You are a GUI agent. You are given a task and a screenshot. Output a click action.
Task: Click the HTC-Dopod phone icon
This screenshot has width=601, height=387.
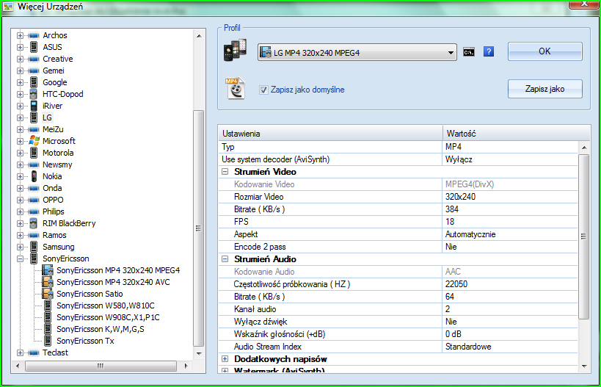tap(34, 94)
